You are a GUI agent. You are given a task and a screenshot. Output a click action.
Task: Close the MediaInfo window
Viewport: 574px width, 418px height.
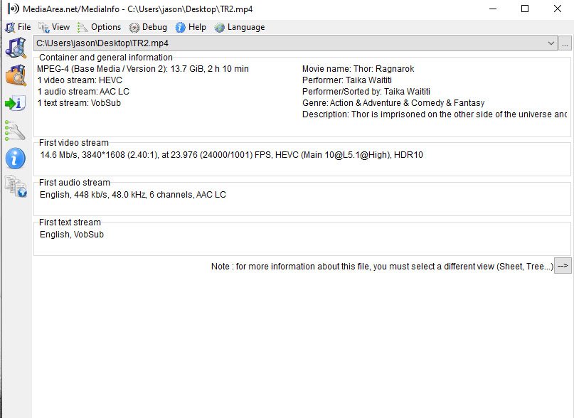click(x=557, y=9)
